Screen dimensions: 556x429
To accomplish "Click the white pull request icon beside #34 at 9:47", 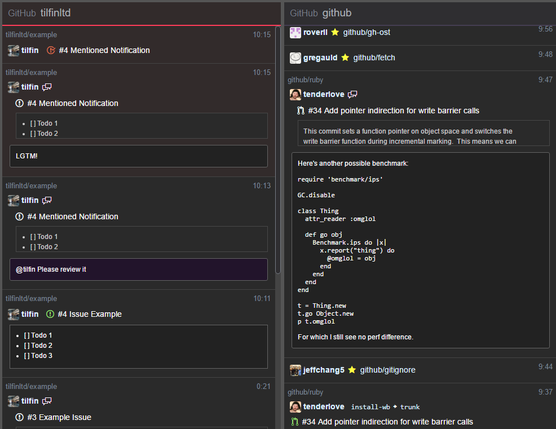I will (301, 110).
